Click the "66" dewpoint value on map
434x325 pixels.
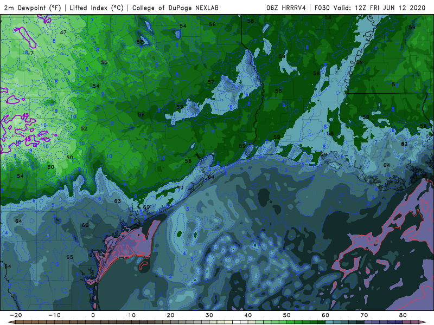pyautogui.click(x=85, y=225)
